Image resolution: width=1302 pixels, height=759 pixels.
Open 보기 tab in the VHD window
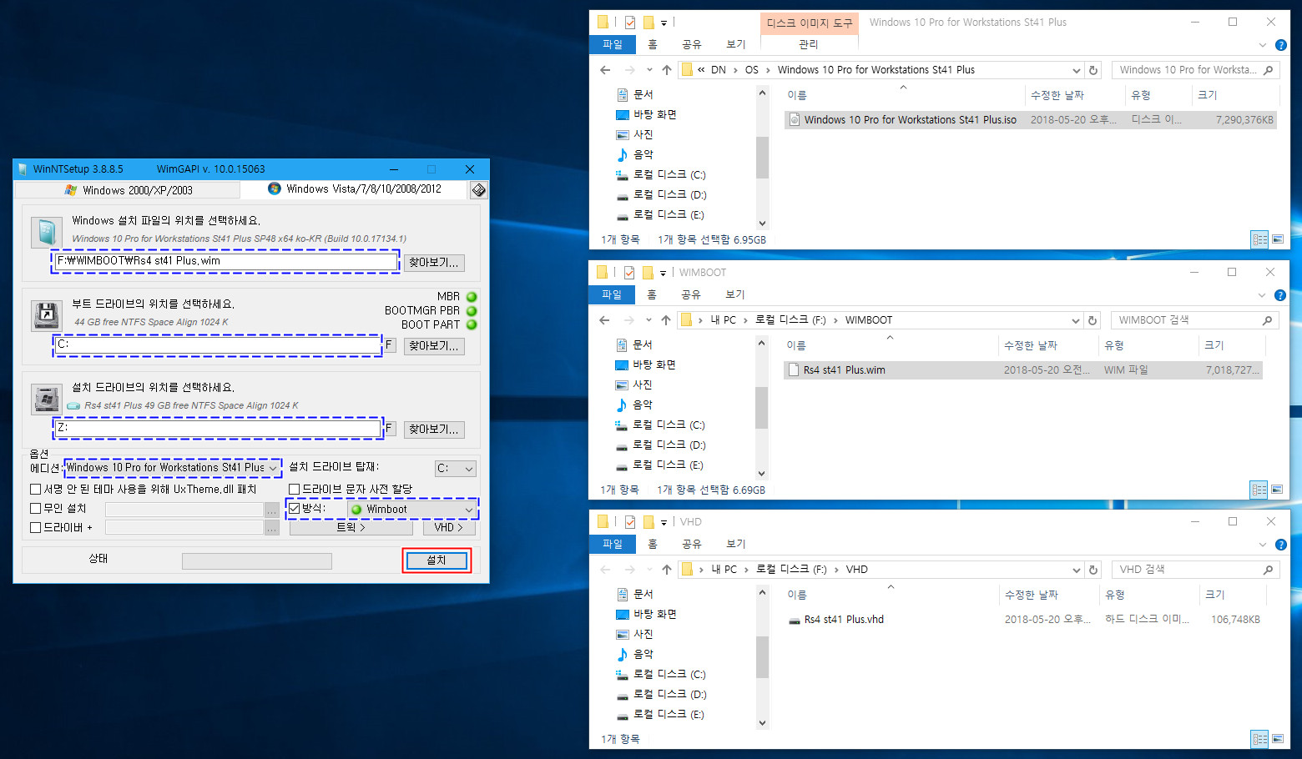point(735,544)
